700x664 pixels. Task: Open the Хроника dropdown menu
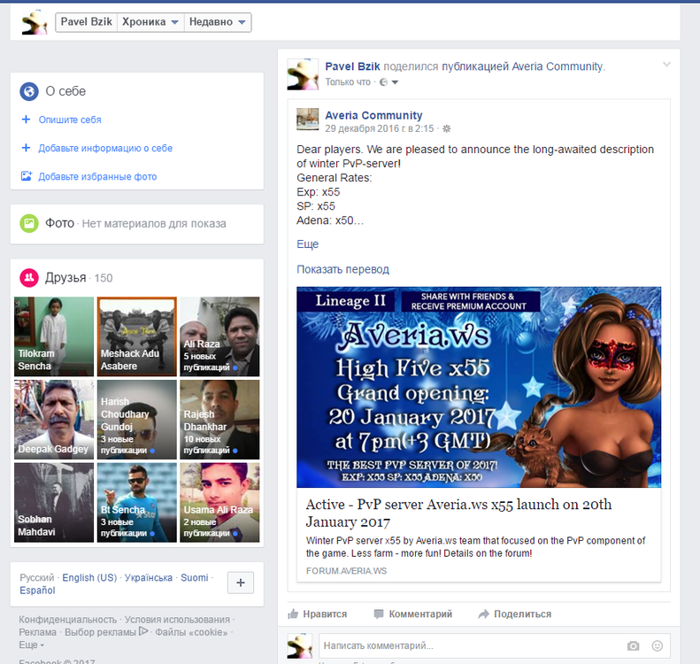[x=150, y=22]
